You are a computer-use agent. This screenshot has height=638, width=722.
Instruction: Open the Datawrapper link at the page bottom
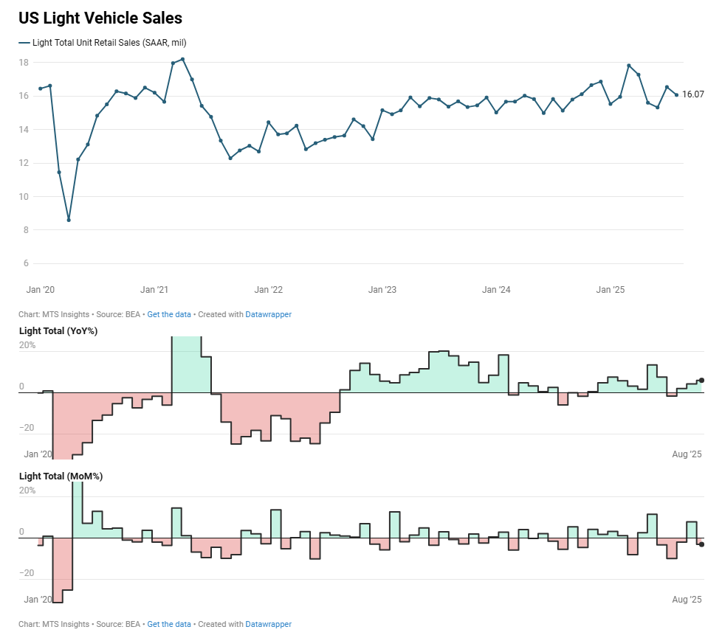(x=268, y=624)
